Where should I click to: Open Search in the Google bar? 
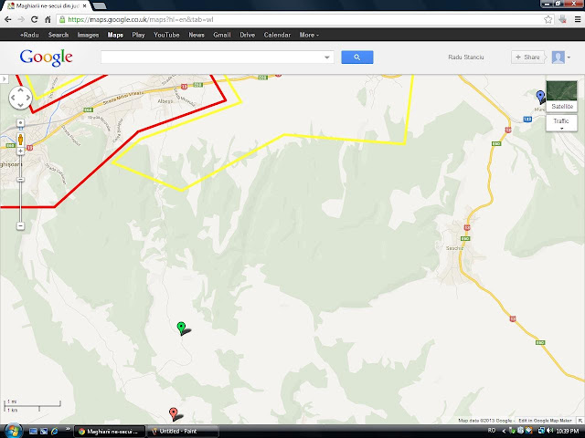point(58,35)
